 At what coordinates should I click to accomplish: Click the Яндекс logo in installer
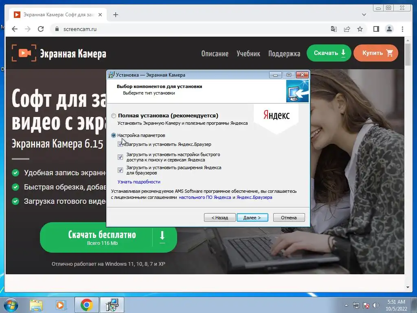[277, 115]
